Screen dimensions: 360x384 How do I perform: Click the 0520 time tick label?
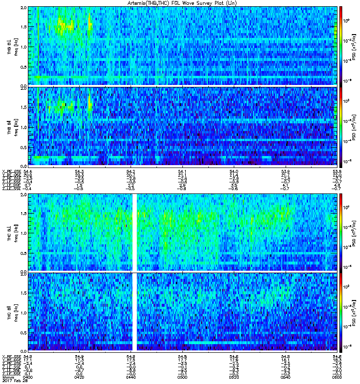(234, 377)
